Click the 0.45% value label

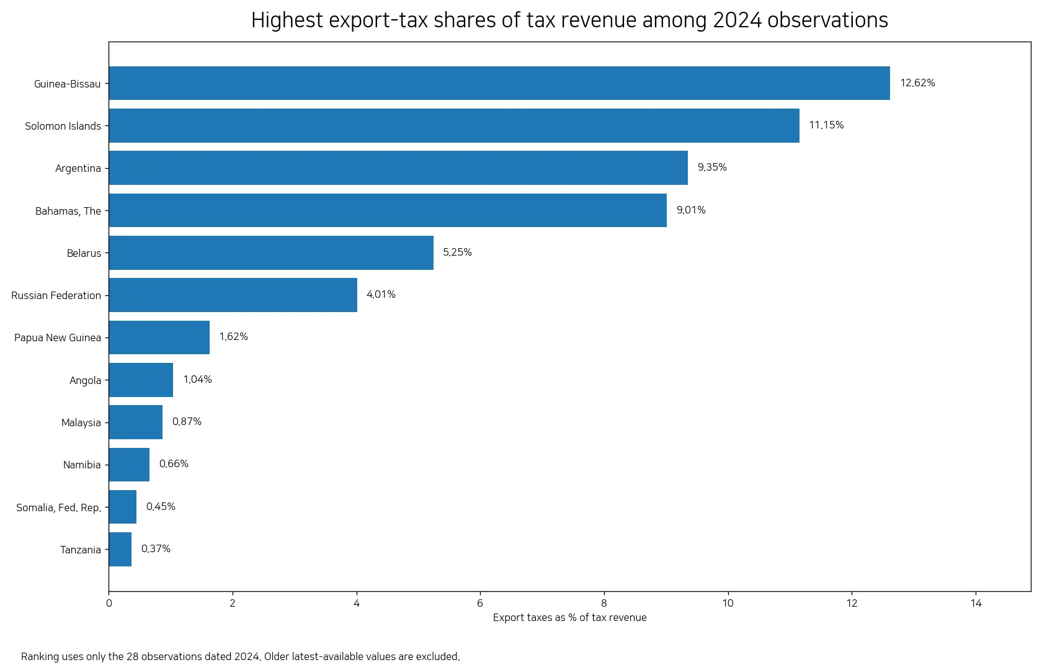click(x=161, y=507)
